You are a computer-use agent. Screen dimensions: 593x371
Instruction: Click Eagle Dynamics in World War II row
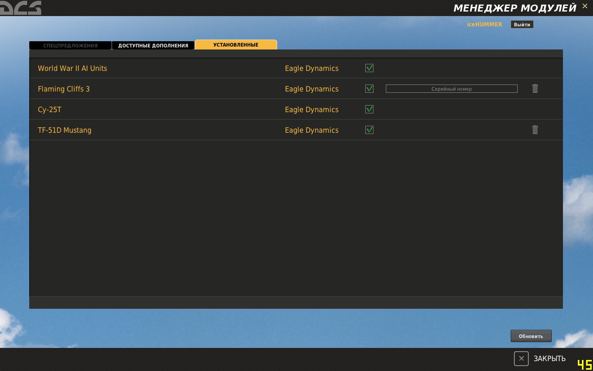[312, 68]
